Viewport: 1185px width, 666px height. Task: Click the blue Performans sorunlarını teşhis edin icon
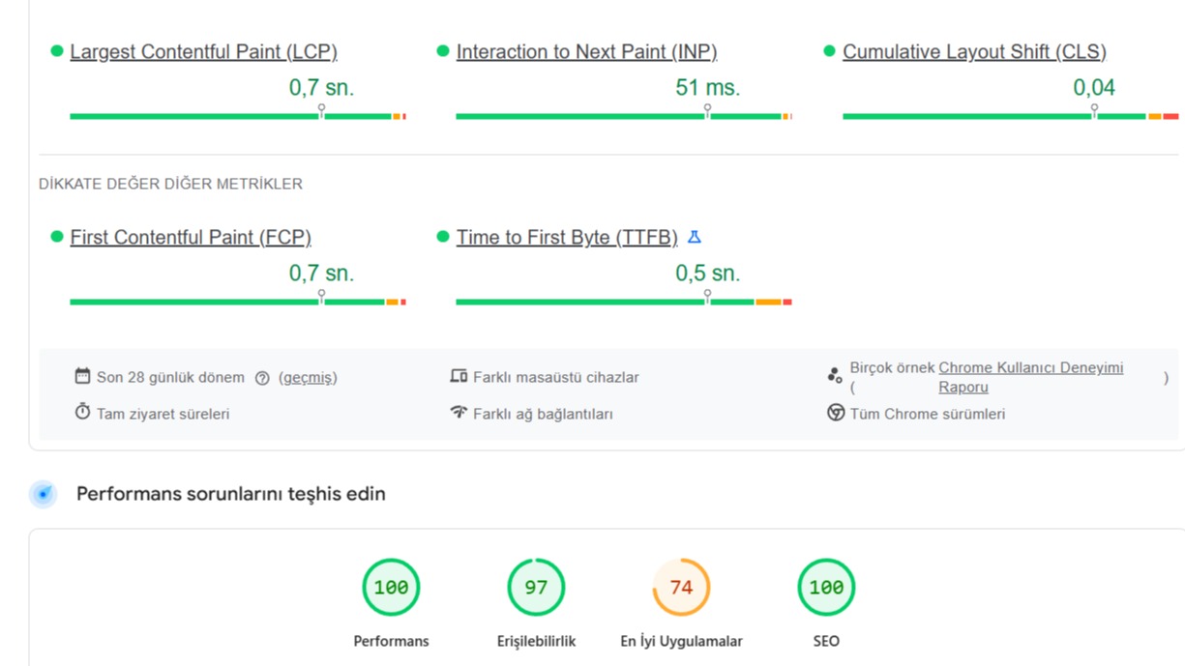(x=44, y=494)
